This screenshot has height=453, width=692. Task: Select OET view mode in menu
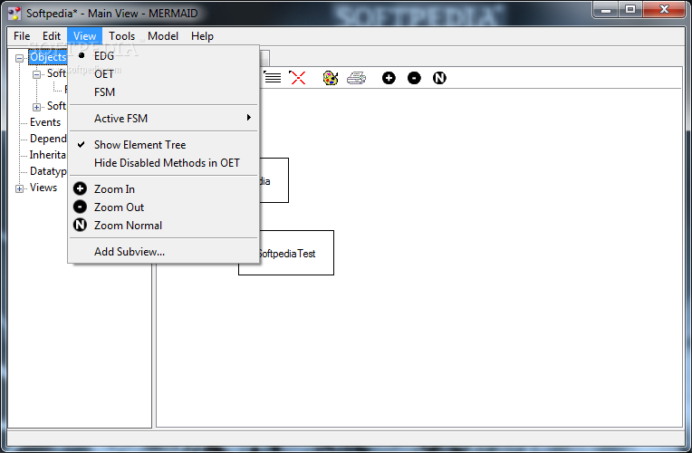tap(163, 73)
